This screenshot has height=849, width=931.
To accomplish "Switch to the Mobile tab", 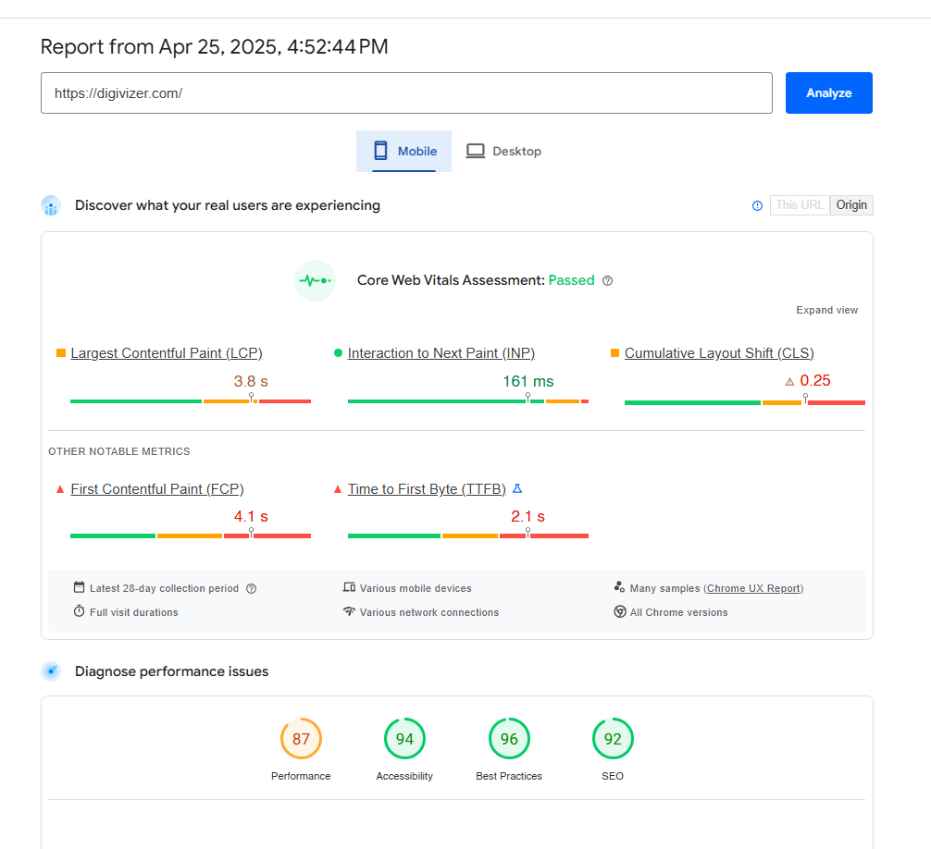I will click(x=403, y=152).
